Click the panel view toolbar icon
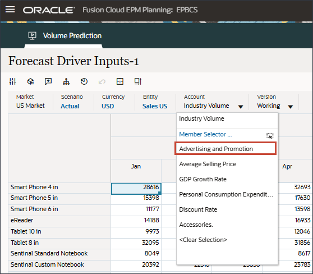Screen dimensions: 313x274 pyautogui.click(x=138, y=81)
